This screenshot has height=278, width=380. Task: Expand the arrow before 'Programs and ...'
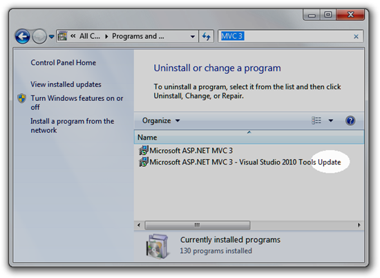tap(106, 37)
